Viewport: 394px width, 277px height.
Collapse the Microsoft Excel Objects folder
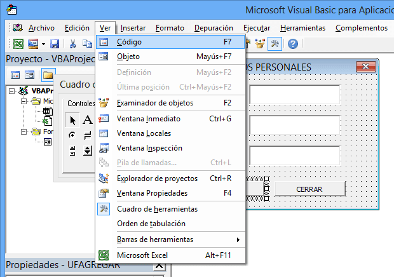[x=24, y=101]
